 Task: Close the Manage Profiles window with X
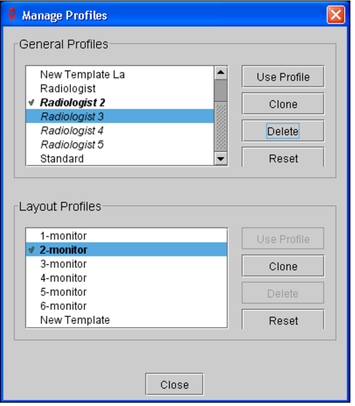[335, 15]
